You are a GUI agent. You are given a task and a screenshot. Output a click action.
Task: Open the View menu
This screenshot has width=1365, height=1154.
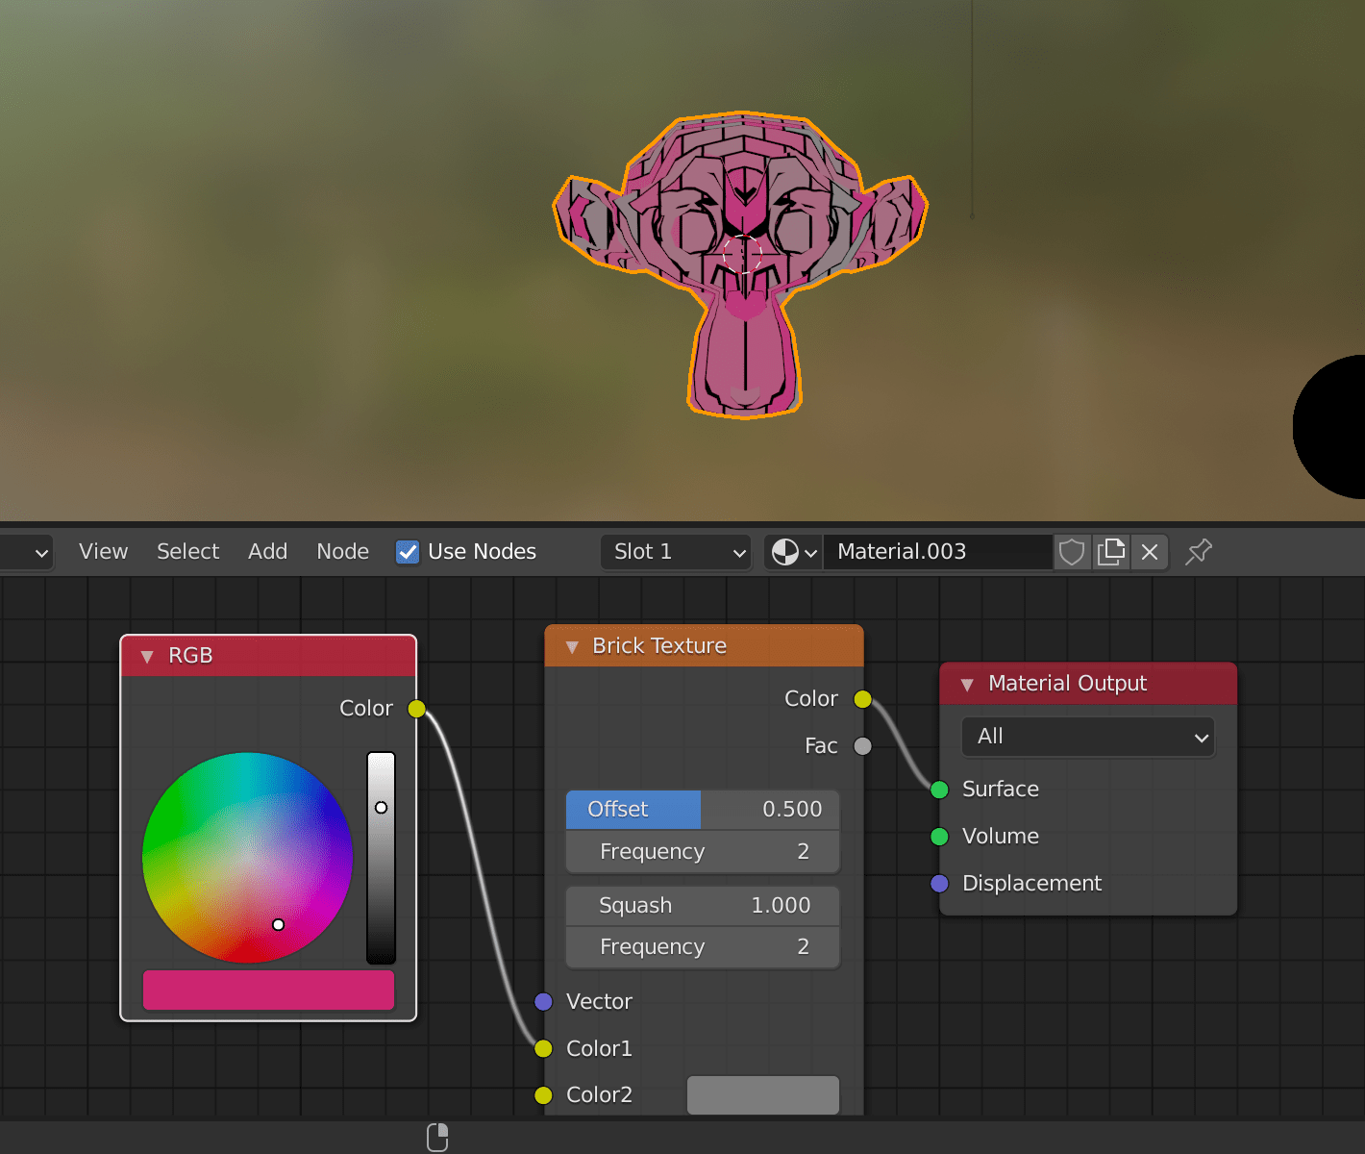coord(103,552)
